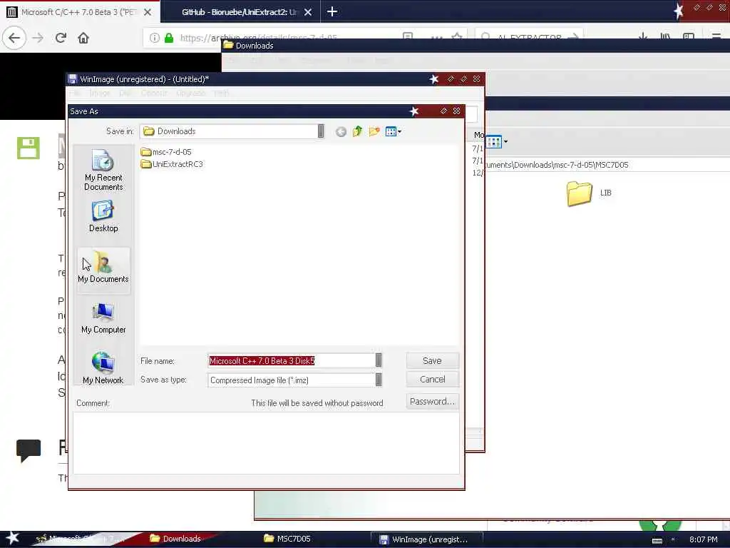Click the WinImage title bar app icon
Image resolution: width=730 pixels, height=548 pixels.
coord(72,78)
